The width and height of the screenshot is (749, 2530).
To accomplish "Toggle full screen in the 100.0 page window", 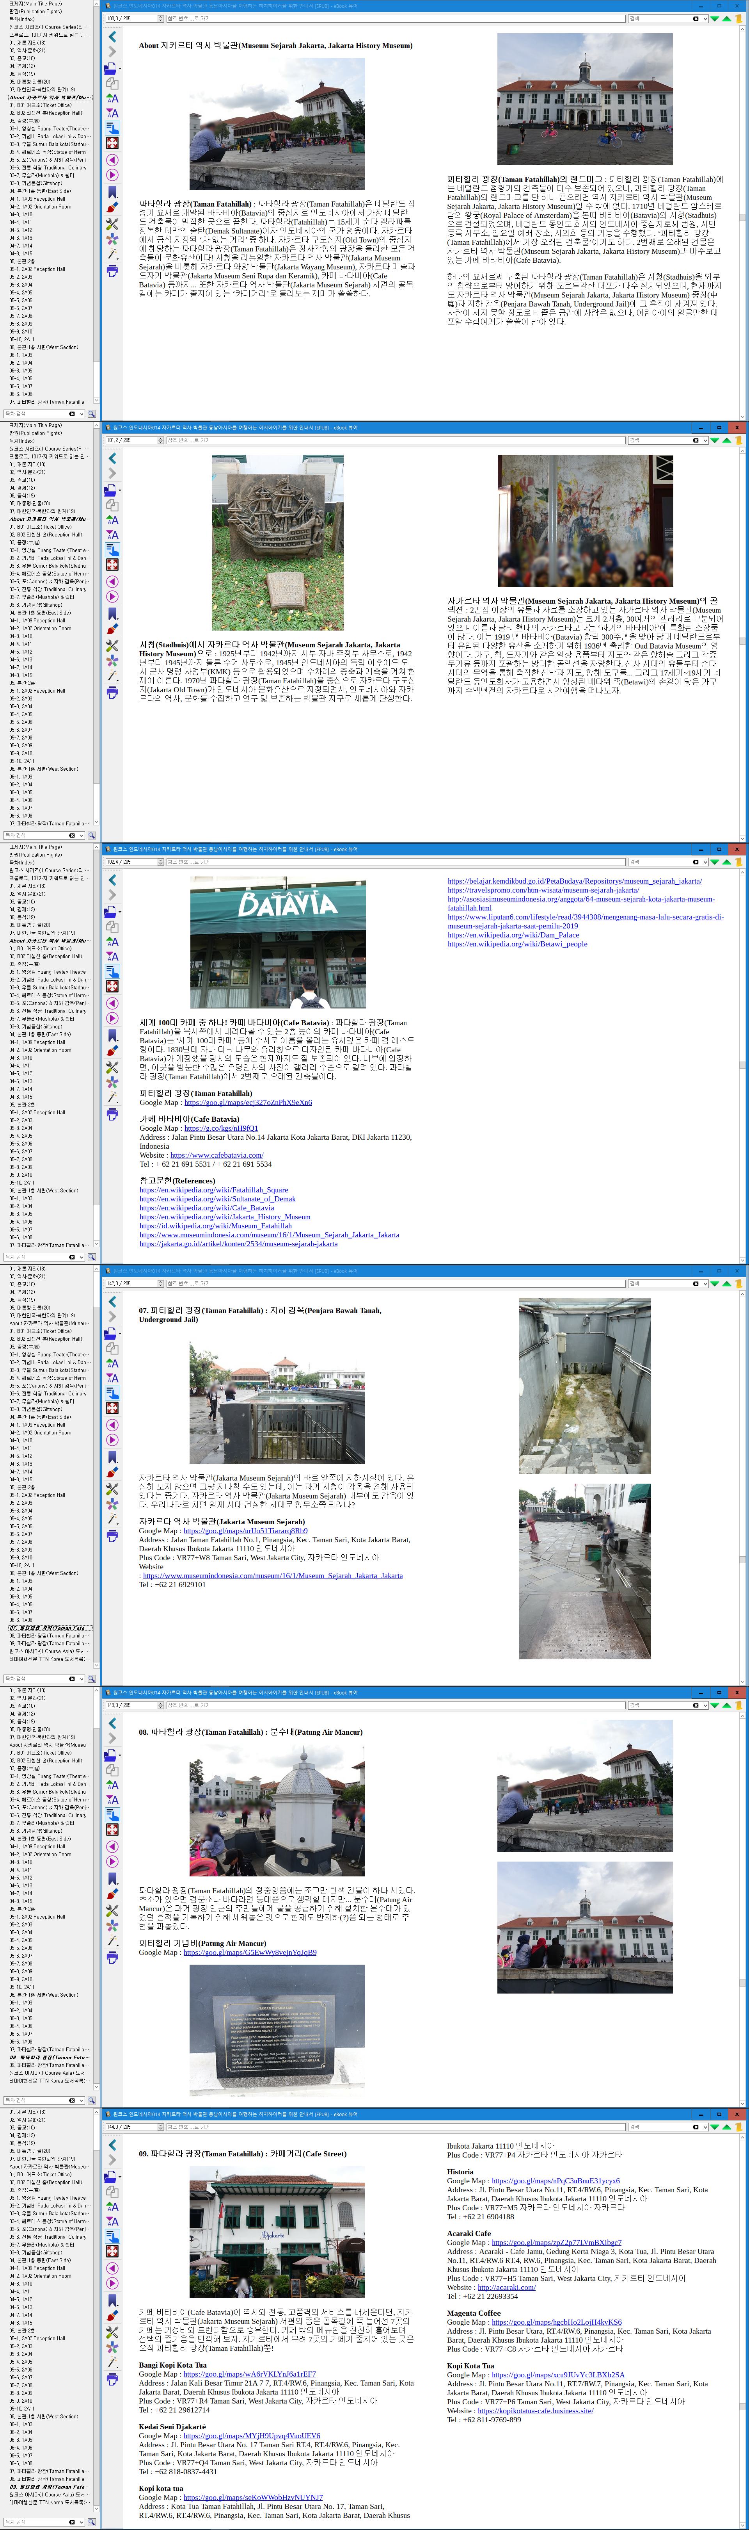I will click(x=112, y=143).
